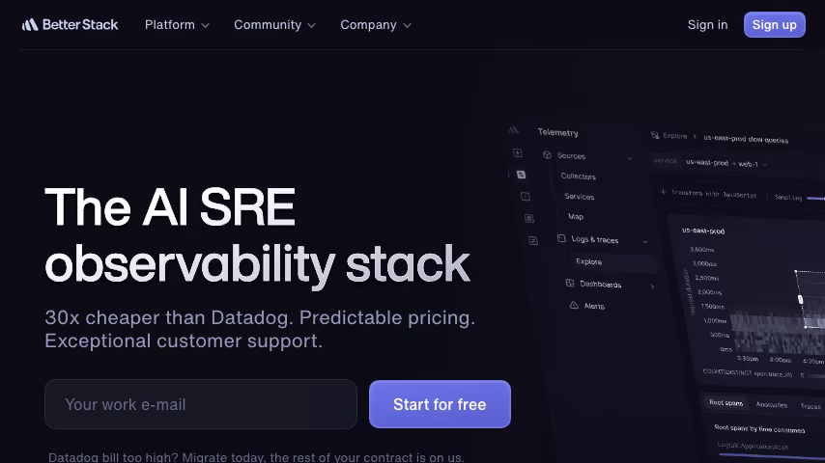This screenshot has width=825, height=463.
Task: Click the 'COUNT(DISTINCT span.trace_id)' label
Action: pos(747,373)
